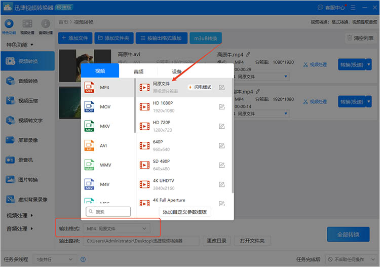Click the 全部转换 button
The height and width of the screenshot is (267, 380).
(348, 234)
